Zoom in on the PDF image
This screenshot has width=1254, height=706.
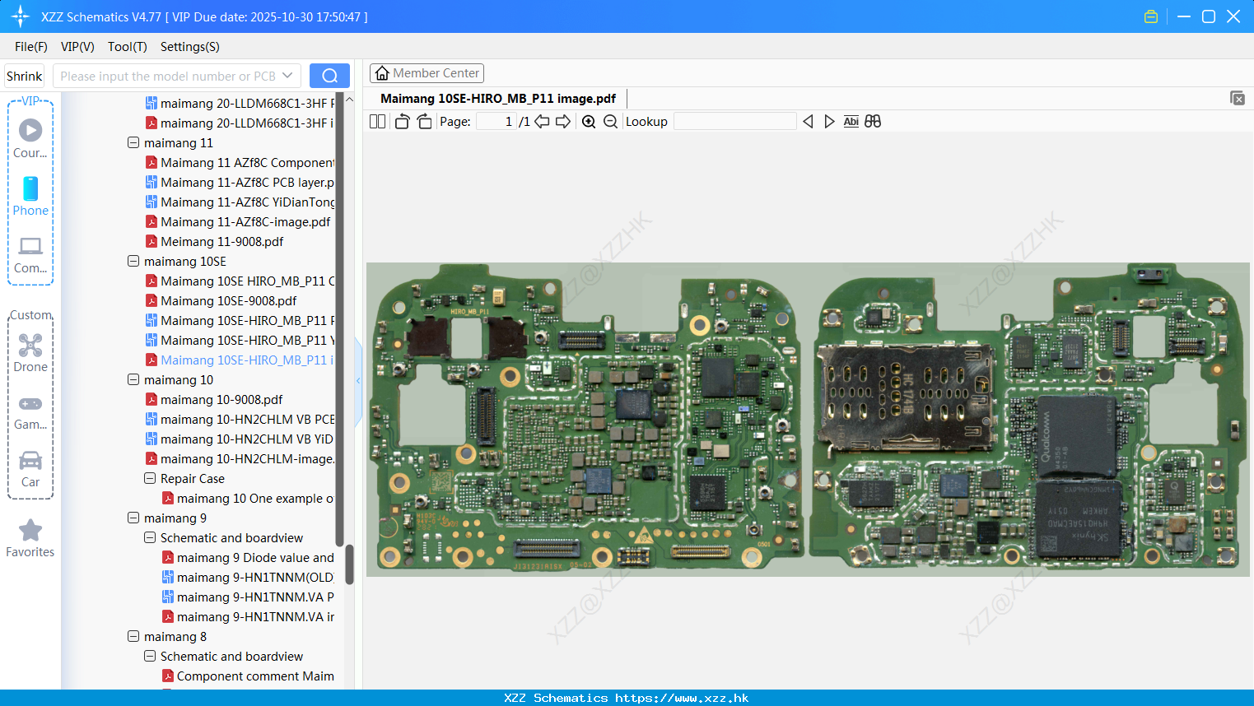(589, 121)
